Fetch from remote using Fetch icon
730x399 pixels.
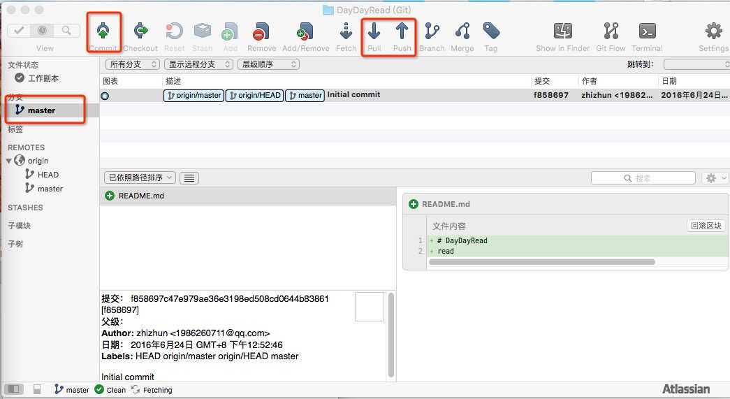coord(346,31)
